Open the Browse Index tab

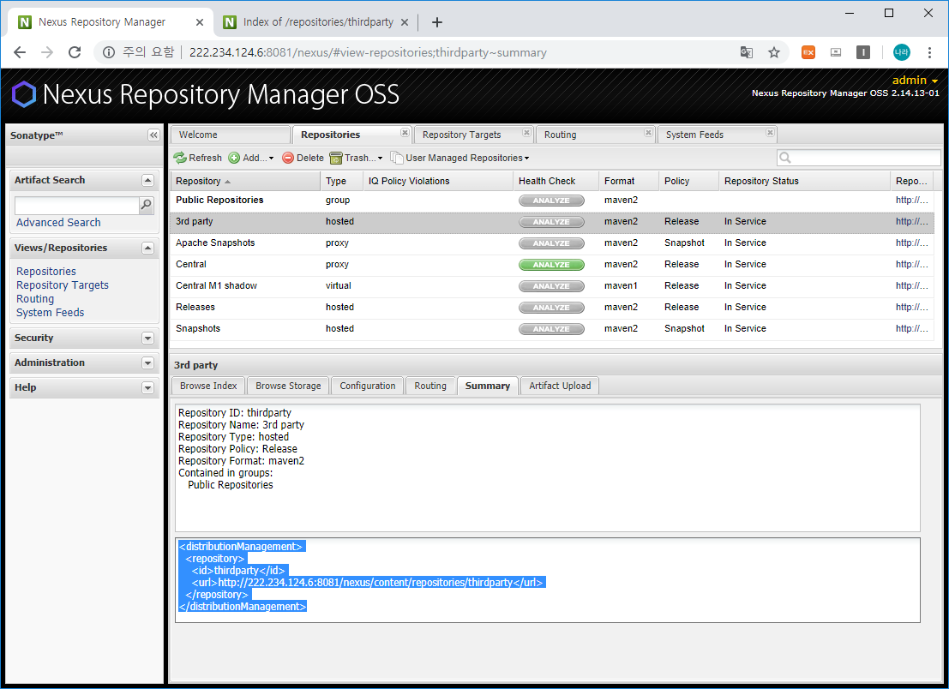[208, 386]
